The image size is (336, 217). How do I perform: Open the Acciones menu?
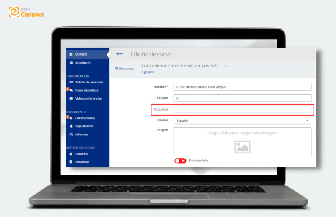click(x=124, y=69)
